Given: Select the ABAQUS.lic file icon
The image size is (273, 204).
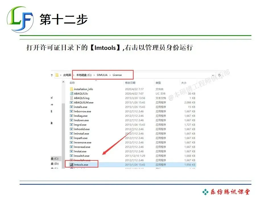Looking at the screenshot, I should (x=71, y=93).
